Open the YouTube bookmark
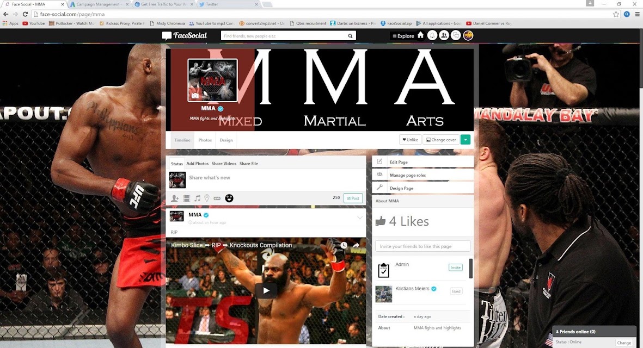The height and width of the screenshot is (348, 643). [34, 23]
